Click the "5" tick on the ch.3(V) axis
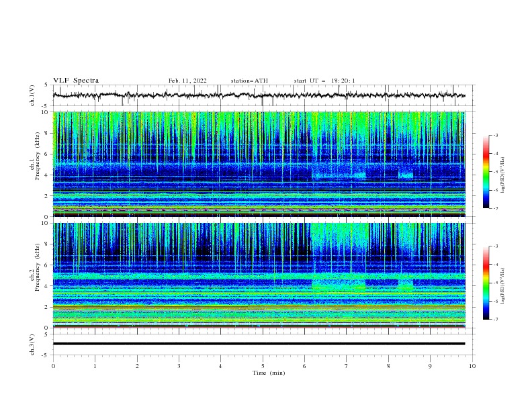This screenshot has width=532, height=411. click(46, 334)
